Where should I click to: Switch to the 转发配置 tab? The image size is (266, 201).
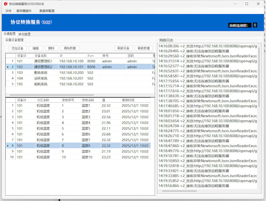tap(25, 34)
